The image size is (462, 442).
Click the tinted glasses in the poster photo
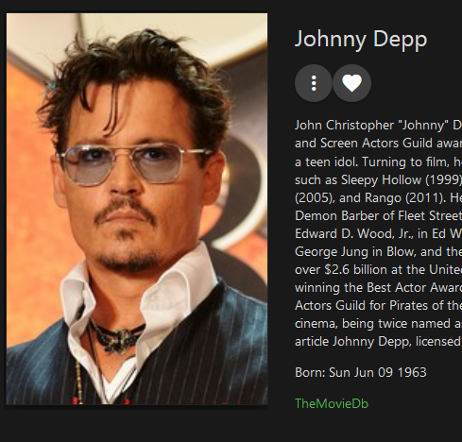(132, 164)
